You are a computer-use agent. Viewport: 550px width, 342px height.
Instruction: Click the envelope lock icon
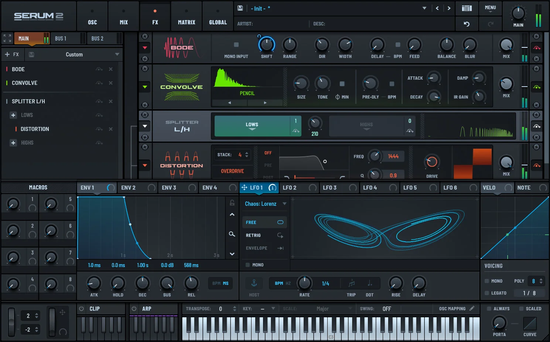click(232, 203)
